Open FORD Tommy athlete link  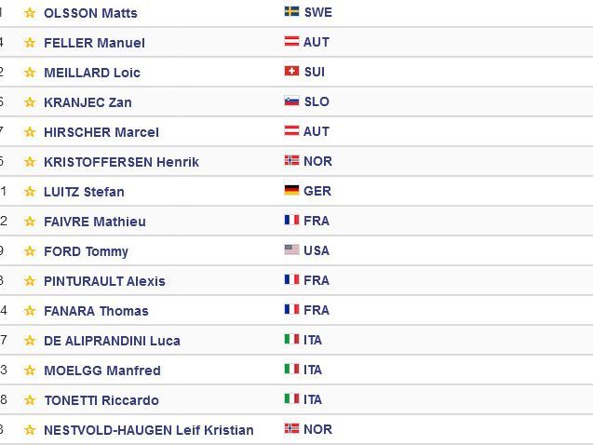tap(86, 251)
